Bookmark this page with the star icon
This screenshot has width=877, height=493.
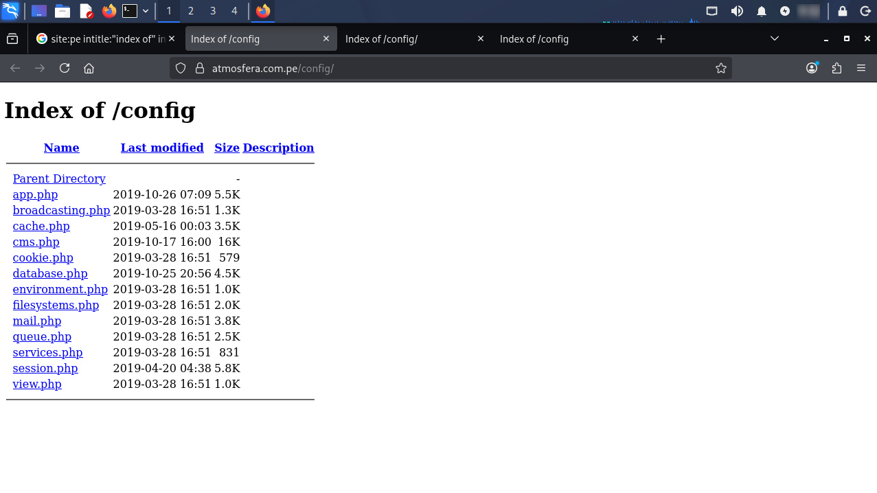pos(720,68)
